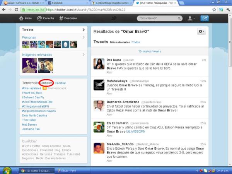Select Más relevantes tweets filter

coord(120,42)
